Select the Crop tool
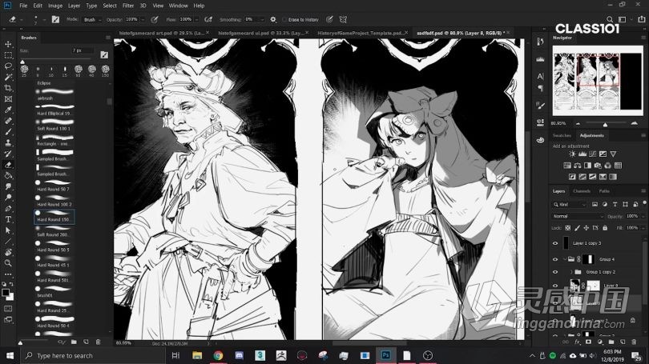 pos(8,88)
